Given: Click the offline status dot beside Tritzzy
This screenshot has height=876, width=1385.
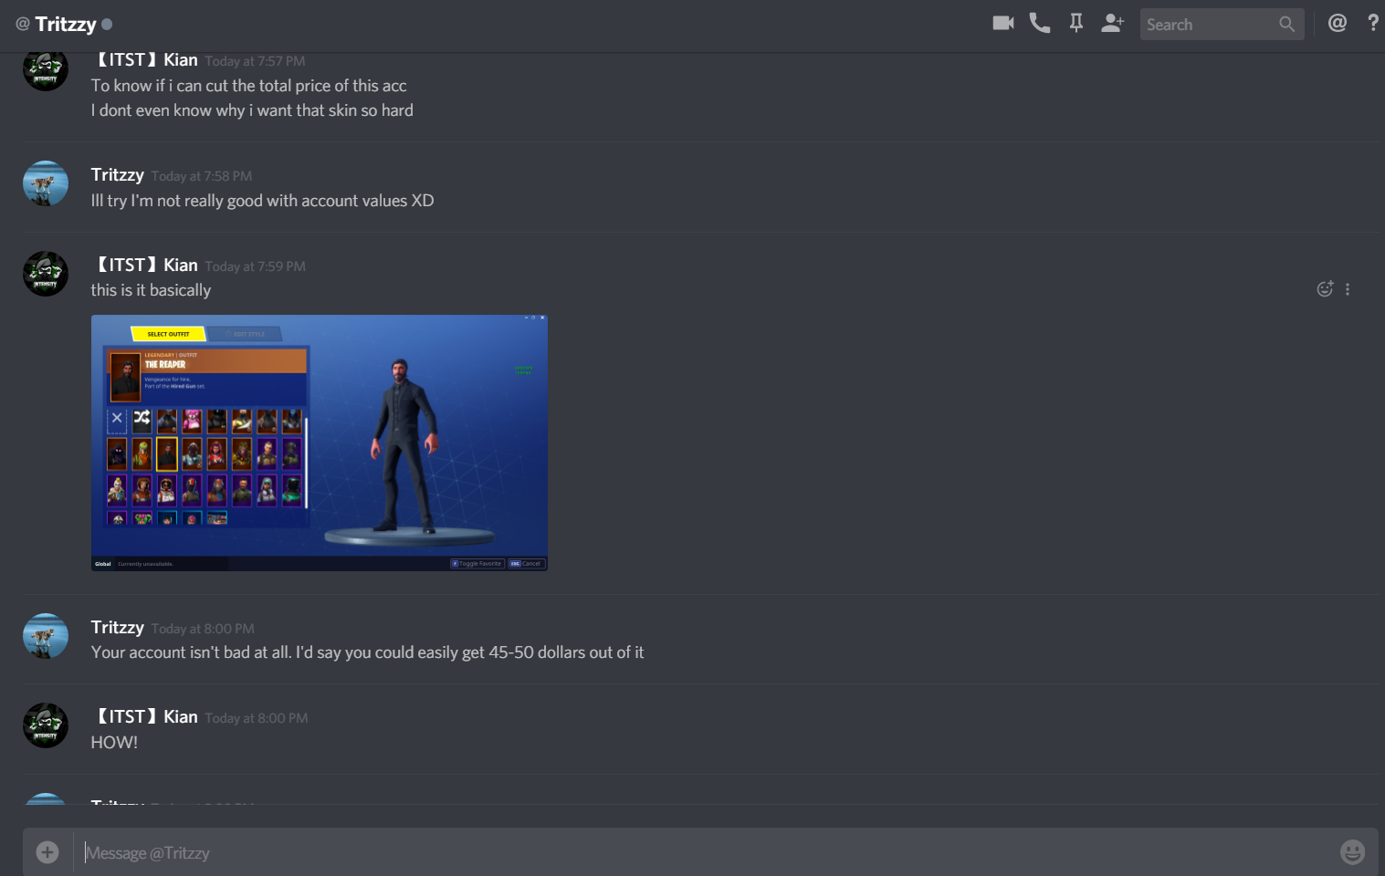Looking at the screenshot, I should [107, 25].
